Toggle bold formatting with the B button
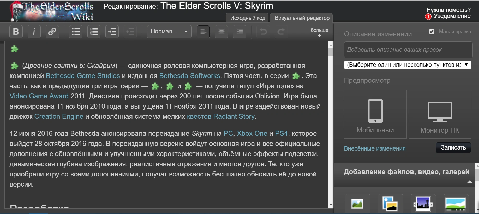This screenshot has width=479, height=214. click(x=16, y=32)
